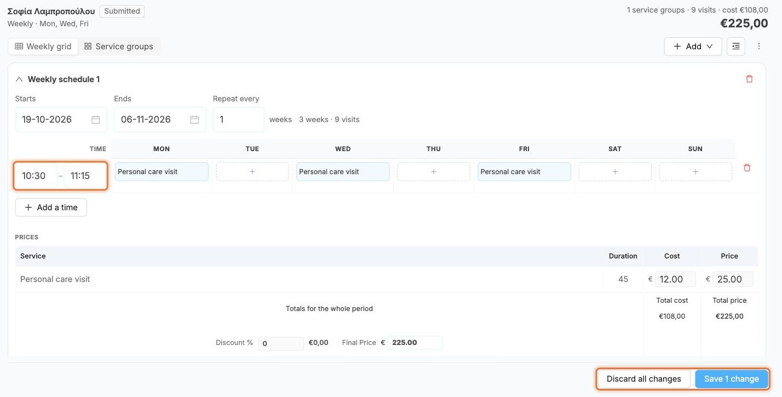Click the Total cost €108,00 value
782x397 pixels.
(x=672, y=316)
